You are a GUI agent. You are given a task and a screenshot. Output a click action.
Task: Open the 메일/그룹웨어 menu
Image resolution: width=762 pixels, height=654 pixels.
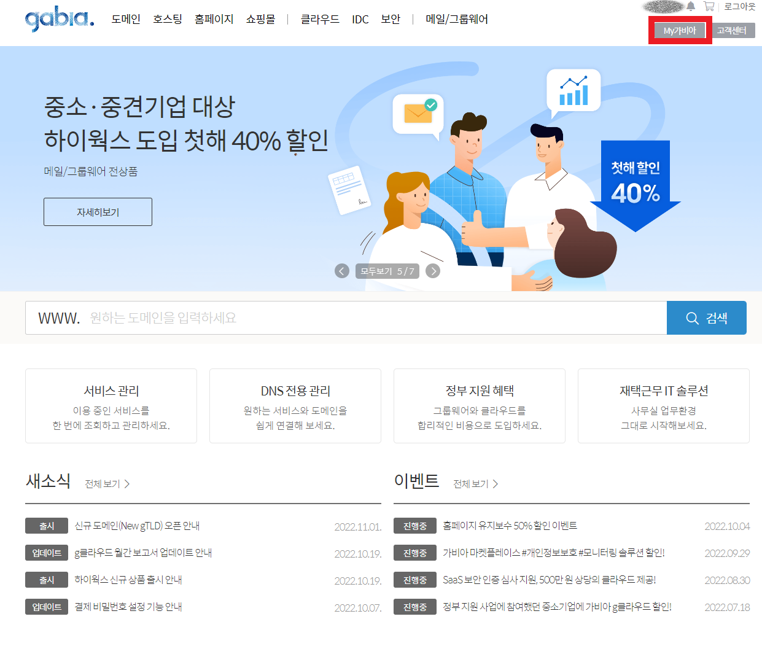457,19
